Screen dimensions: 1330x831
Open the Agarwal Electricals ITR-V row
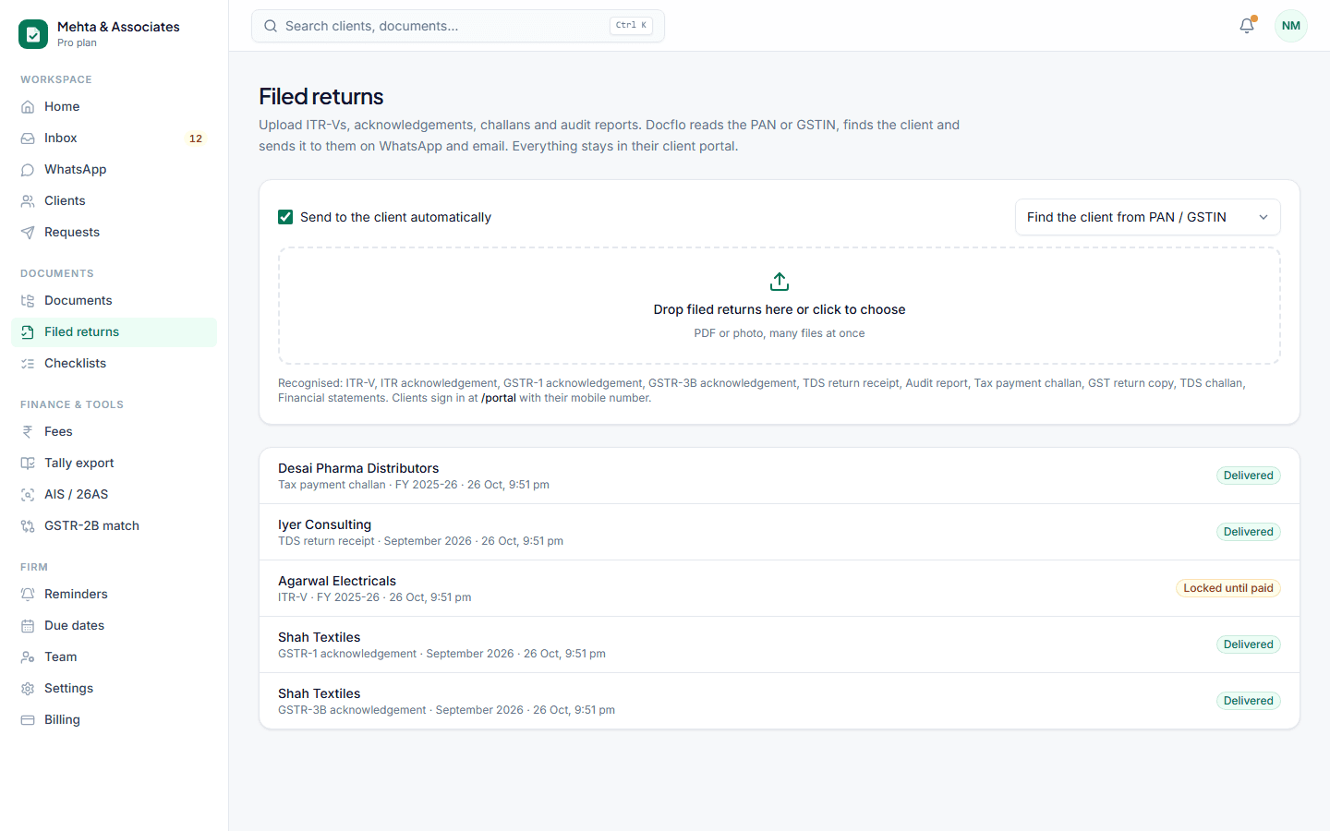tap(780, 588)
